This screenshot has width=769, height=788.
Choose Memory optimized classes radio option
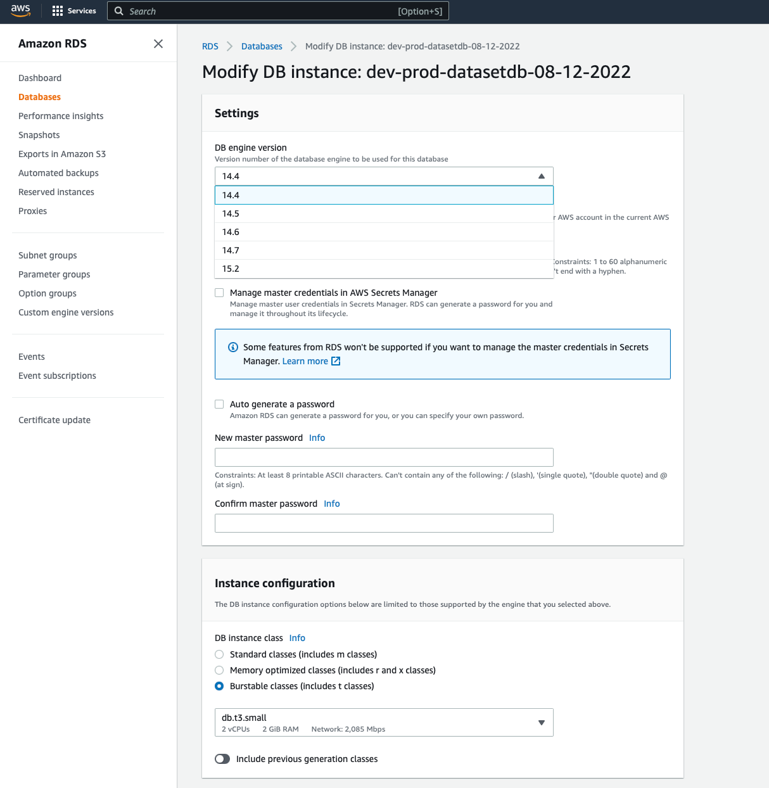point(219,670)
